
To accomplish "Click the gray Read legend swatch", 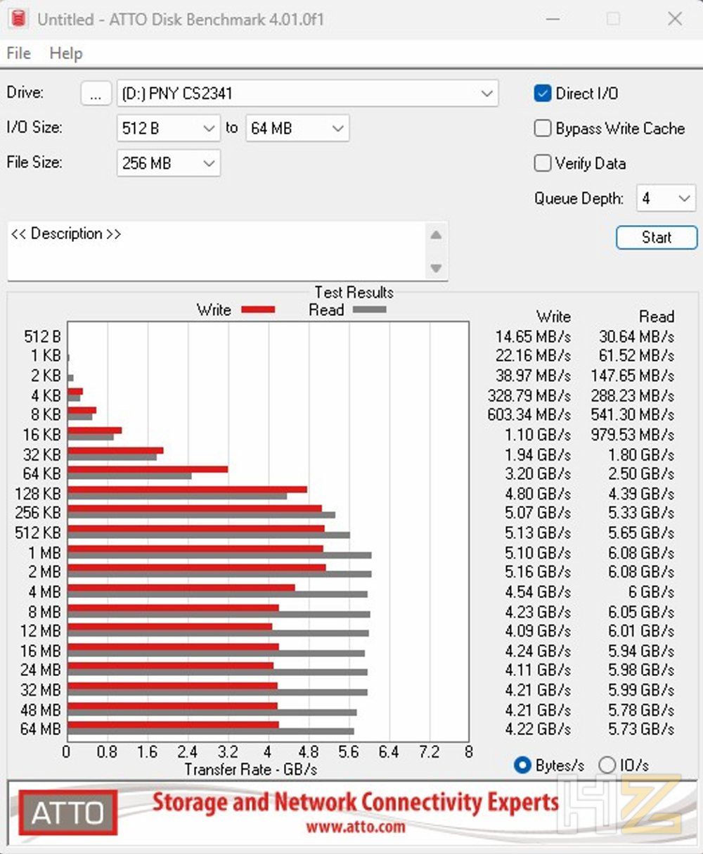I will click(x=369, y=310).
